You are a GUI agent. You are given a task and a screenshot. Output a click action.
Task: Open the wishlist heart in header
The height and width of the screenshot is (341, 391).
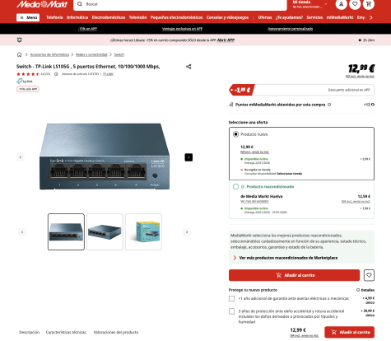click(x=355, y=4)
